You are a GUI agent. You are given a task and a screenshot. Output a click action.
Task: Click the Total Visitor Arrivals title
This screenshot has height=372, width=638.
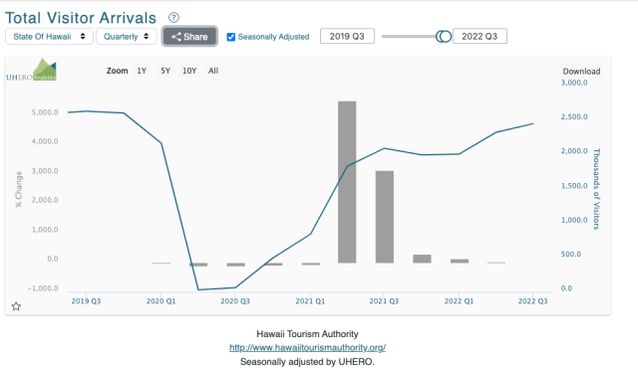pyautogui.click(x=81, y=18)
